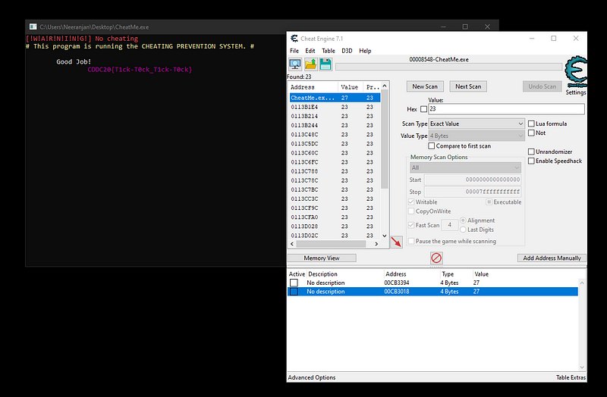Viewport: 607px width, 397px height.
Task: Click the Stop address field
Action: tap(473, 192)
